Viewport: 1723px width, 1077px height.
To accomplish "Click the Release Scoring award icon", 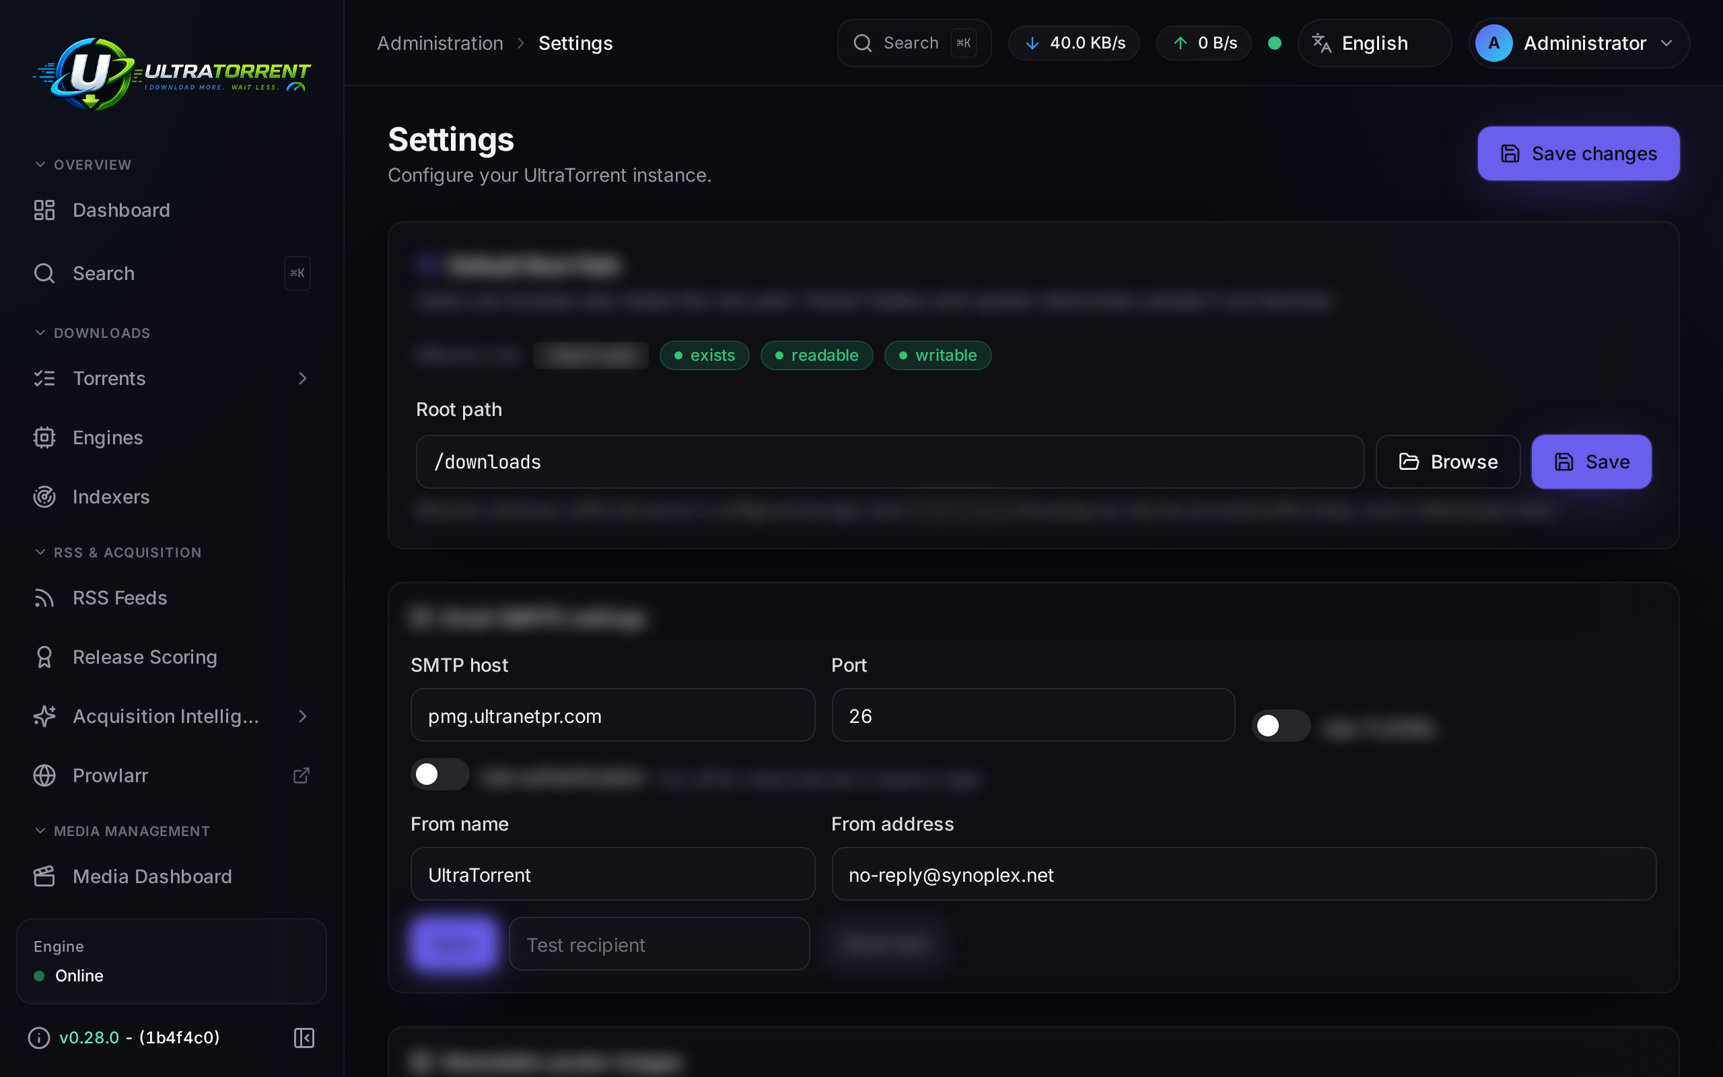I will click(44, 657).
